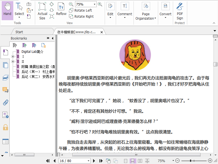This screenshot has height=164, width=218.
Task: Click the zoom slider handle
Action: point(191,161)
